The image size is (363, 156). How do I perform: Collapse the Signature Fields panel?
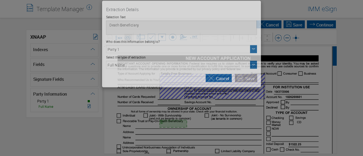(92, 79)
